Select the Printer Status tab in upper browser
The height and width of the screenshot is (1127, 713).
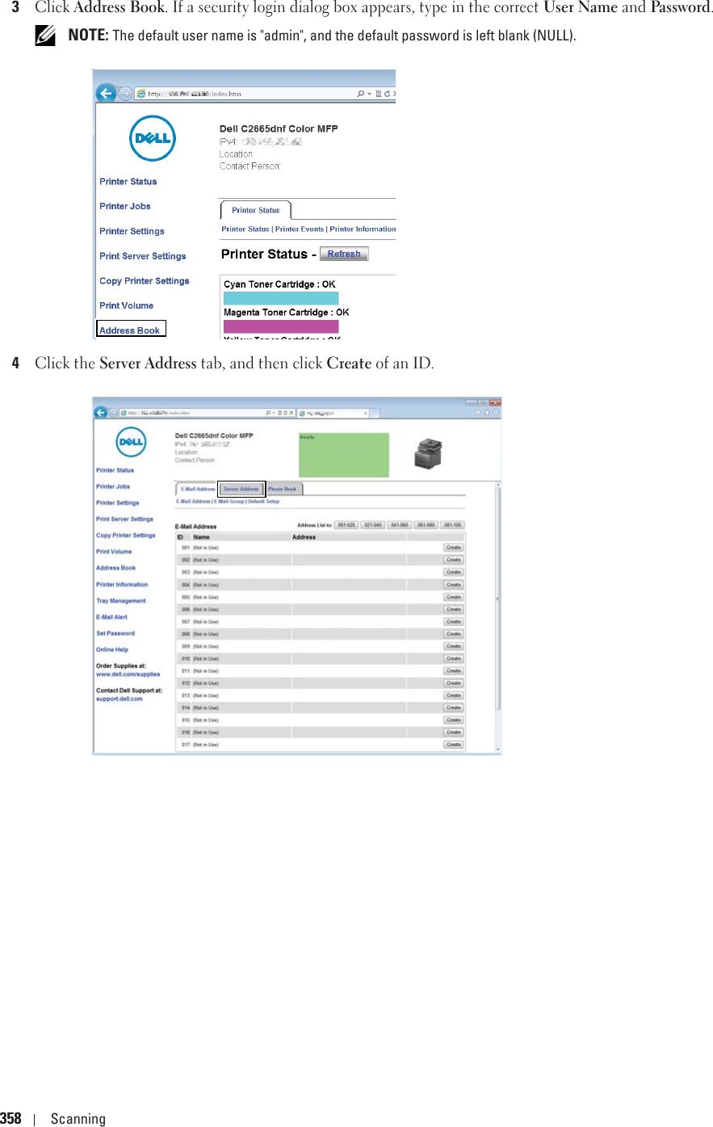pyautogui.click(x=256, y=210)
